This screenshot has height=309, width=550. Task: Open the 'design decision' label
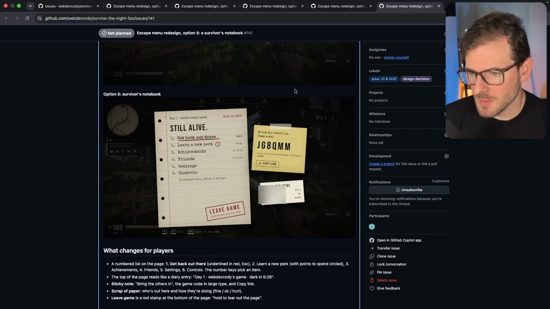pyautogui.click(x=416, y=79)
